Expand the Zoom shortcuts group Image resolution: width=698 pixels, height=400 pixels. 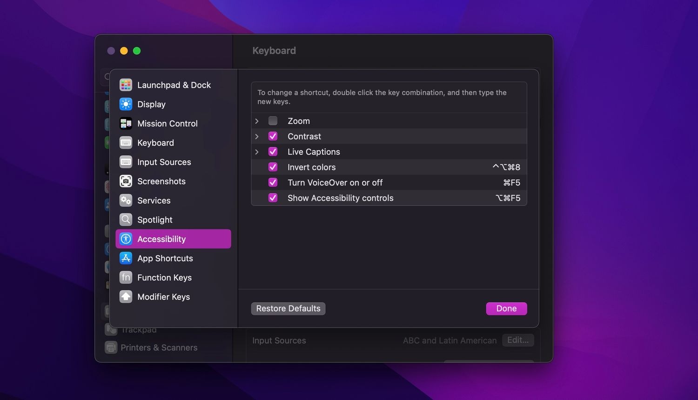click(x=257, y=121)
